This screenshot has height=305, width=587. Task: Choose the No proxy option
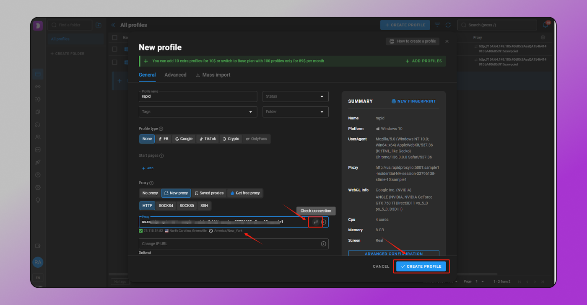[150, 193]
